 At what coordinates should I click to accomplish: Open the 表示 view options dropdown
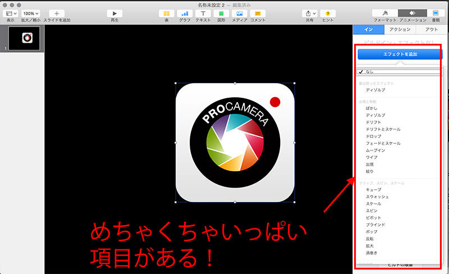[x=11, y=13]
